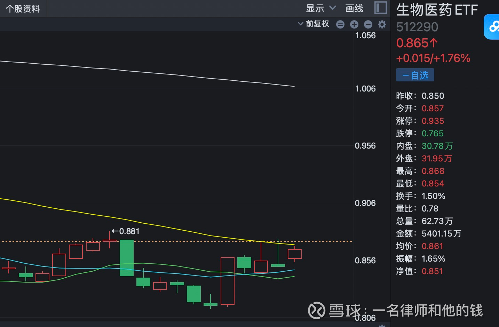Click the 0.906 price axis label

pyautogui.click(x=365, y=203)
